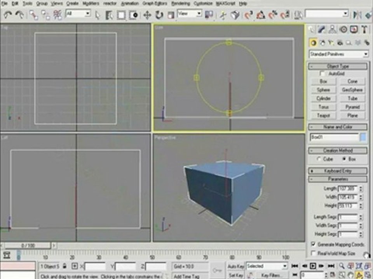Click the Cylinder primitive button

pos(323,98)
